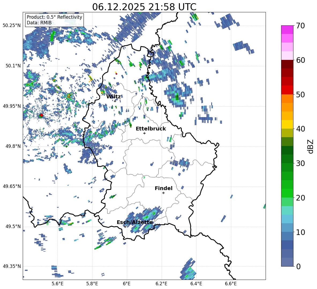
Task: Click the colorbar 50 tick value
Action: [x=300, y=94]
